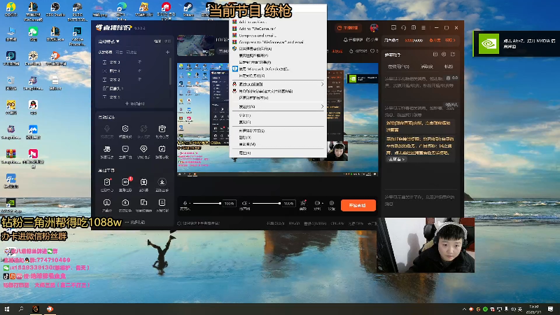Click the record icon in bottom control bar
560x315 pixels.
(317, 203)
